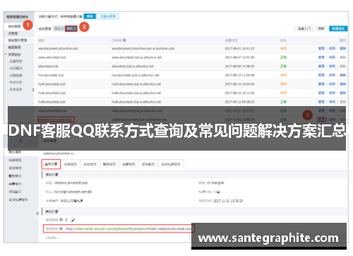Collapse the expanded monitoring group in sidebar
This screenshot has width=353, height=256.
(x=6, y=54)
